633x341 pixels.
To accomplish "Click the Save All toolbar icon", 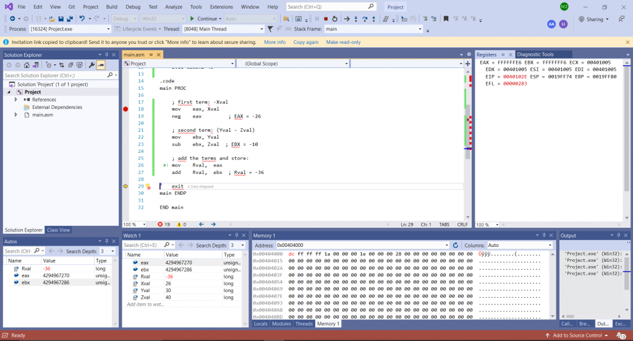I will tap(69, 19).
